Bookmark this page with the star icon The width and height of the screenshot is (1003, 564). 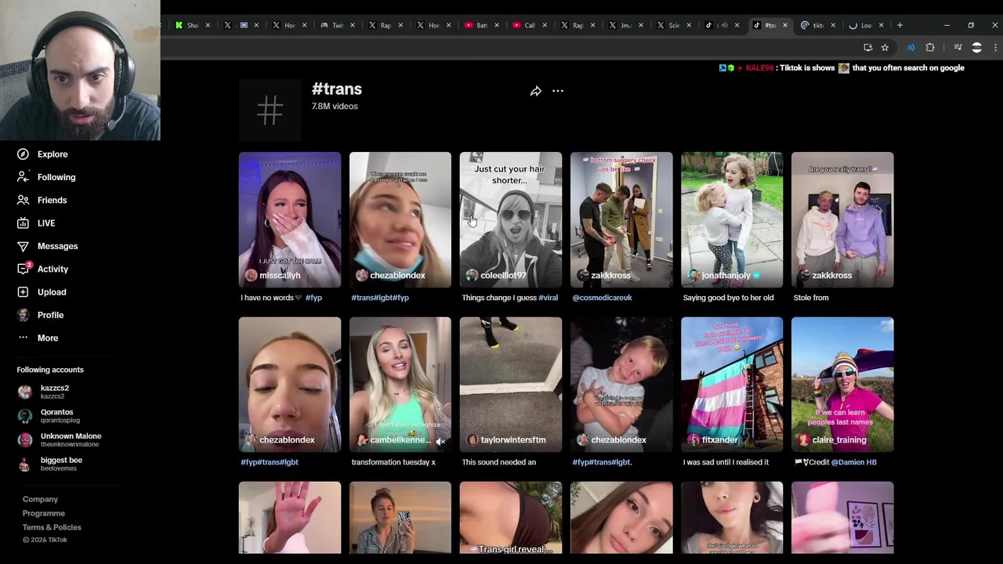885,47
